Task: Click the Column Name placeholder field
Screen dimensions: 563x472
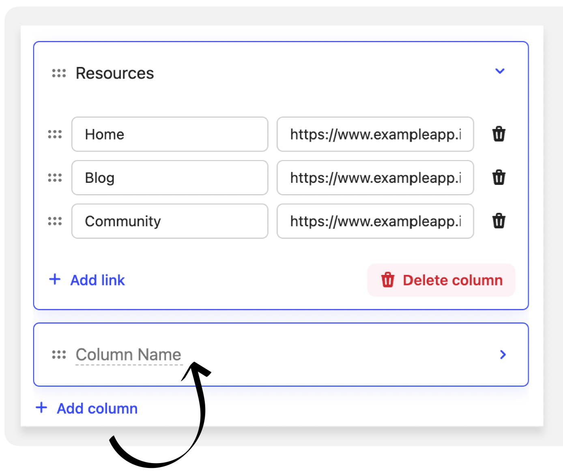Action: (x=128, y=355)
